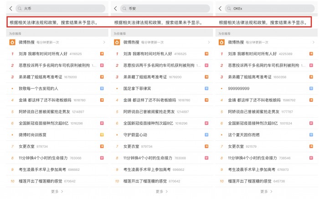Click the badge icon on the 国足拿下菲律宾 row
319x199 pixels.
(206, 88)
